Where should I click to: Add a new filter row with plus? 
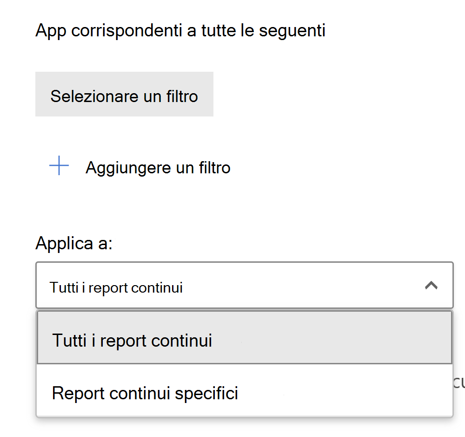[59, 166]
